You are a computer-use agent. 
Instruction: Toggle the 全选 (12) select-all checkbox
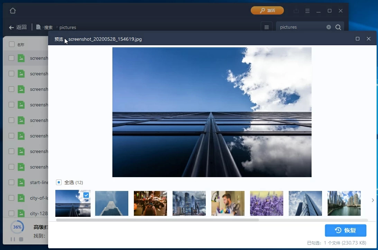[x=59, y=182]
